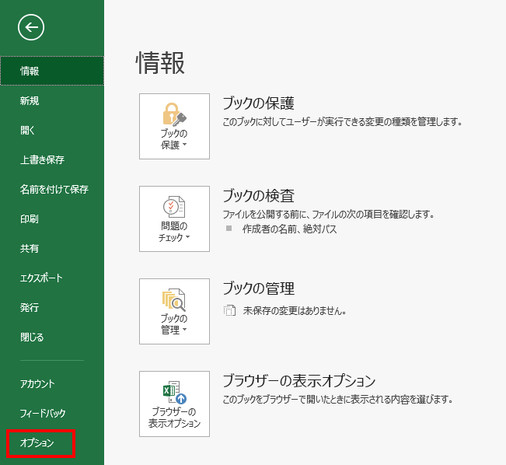Click 未保存の変更はありません text

pyautogui.click(x=295, y=310)
